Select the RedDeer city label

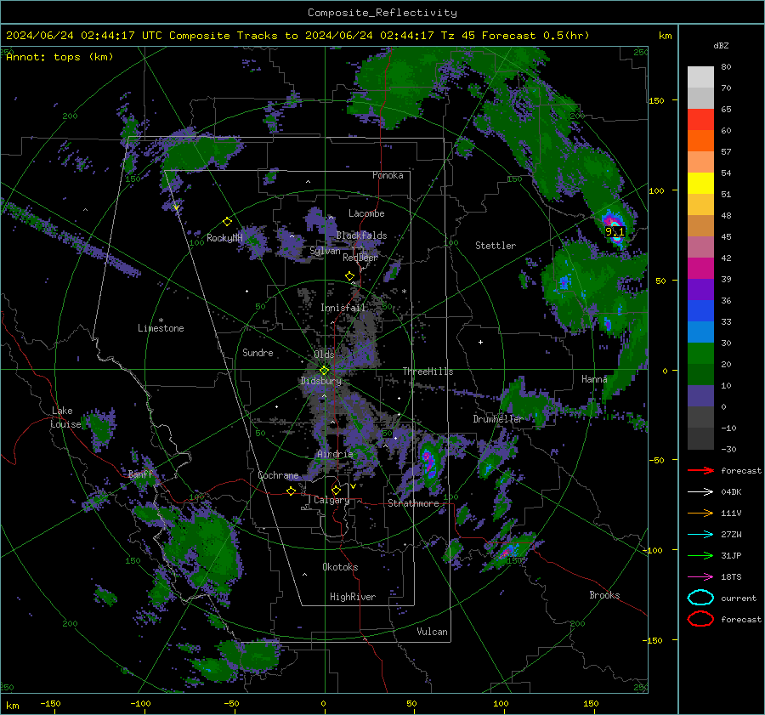(x=360, y=258)
